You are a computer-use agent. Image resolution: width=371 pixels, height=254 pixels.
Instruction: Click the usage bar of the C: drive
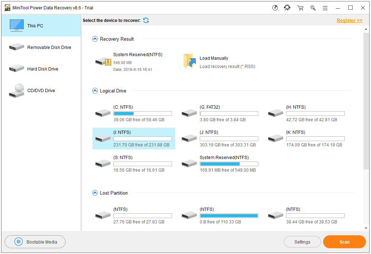point(142,113)
